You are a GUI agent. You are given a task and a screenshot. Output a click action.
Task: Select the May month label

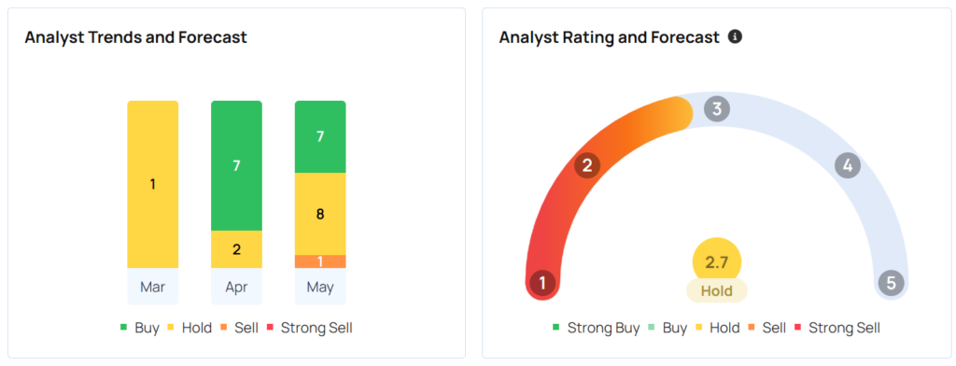[320, 287]
